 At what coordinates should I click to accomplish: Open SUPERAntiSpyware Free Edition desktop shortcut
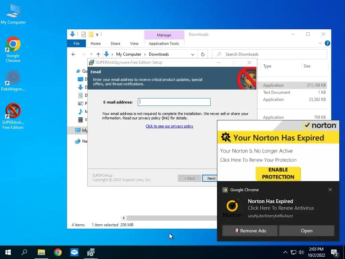pyautogui.click(x=13, y=116)
